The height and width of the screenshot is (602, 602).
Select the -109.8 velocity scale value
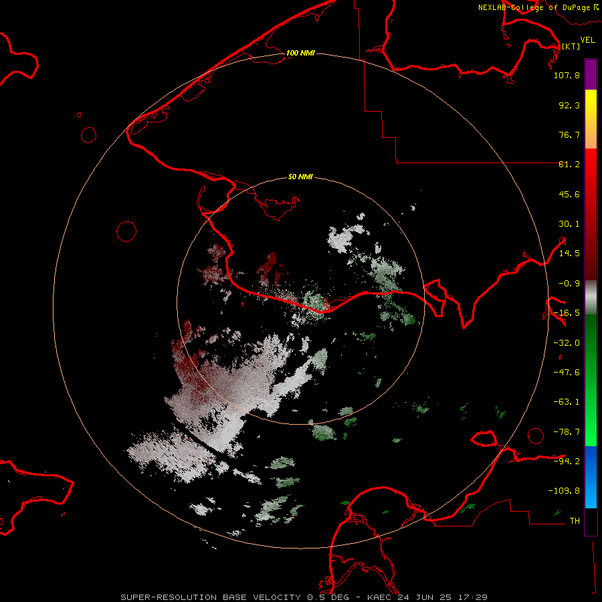pos(564,491)
